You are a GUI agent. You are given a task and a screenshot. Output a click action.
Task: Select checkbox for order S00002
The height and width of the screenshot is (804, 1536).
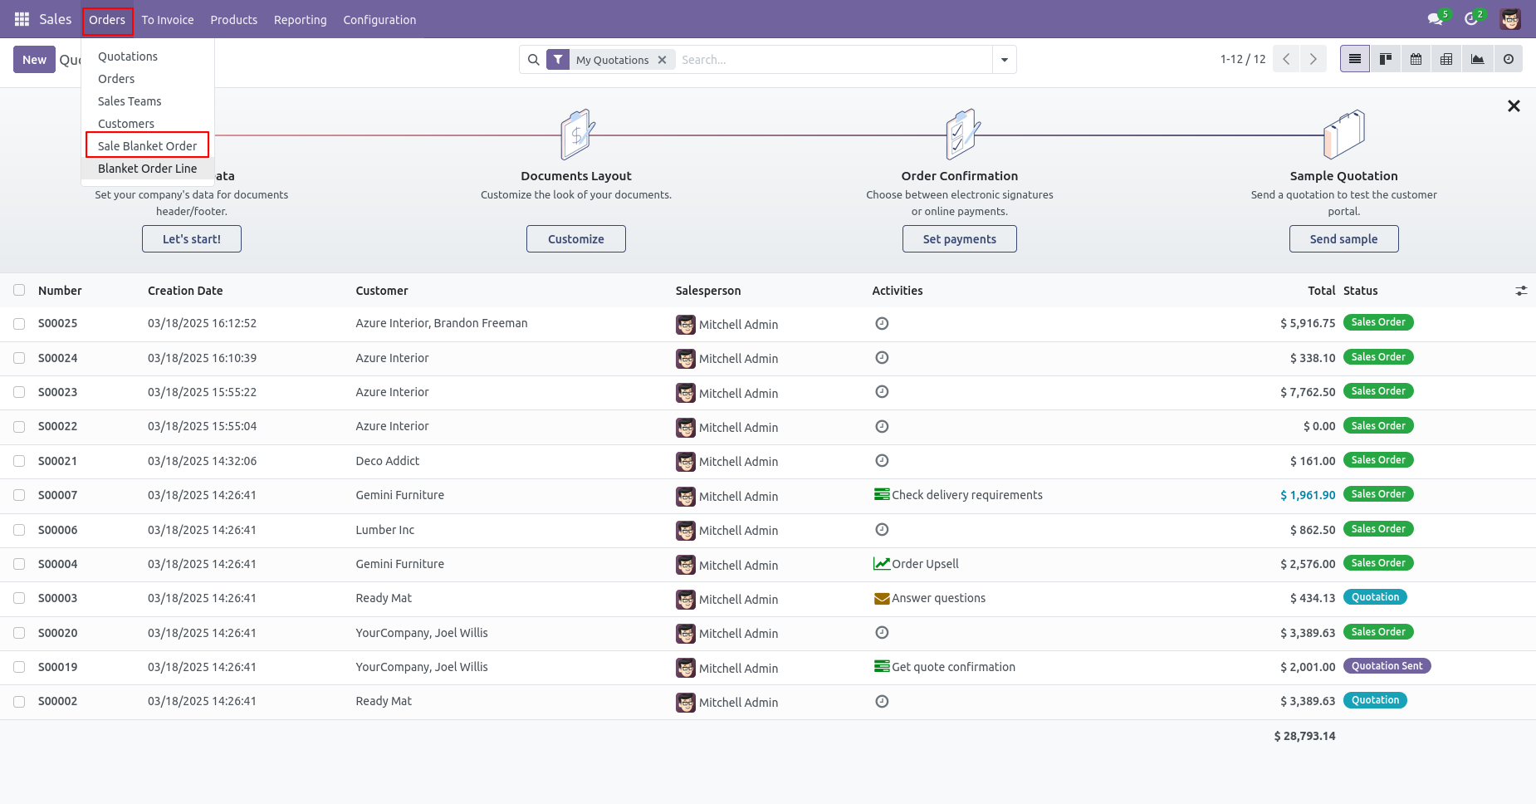pyautogui.click(x=19, y=702)
